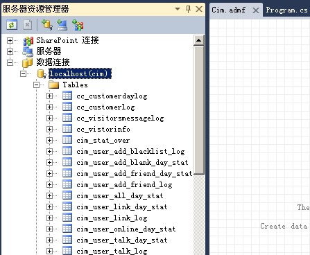Expand the cim_user_link_log table
The image size is (310, 255).
coord(49,218)
